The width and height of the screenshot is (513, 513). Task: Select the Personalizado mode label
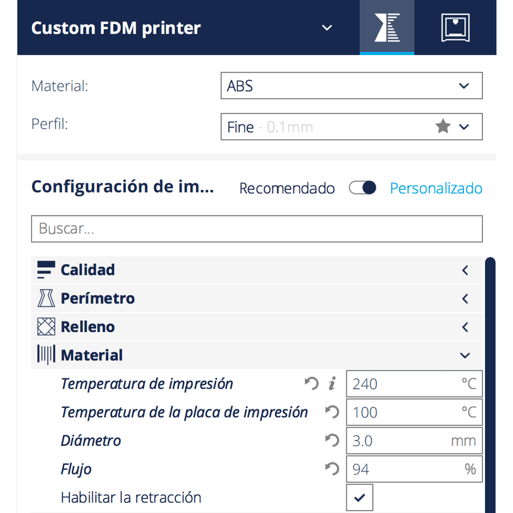pyautogui.click(x=436, y=188)
